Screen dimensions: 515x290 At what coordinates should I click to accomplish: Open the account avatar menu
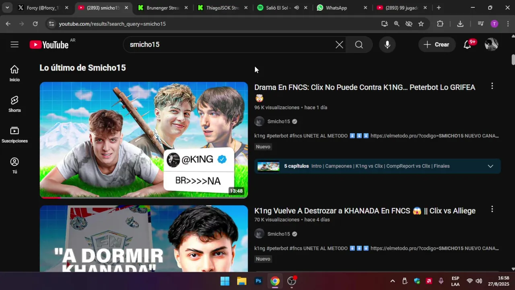[491, 44]
